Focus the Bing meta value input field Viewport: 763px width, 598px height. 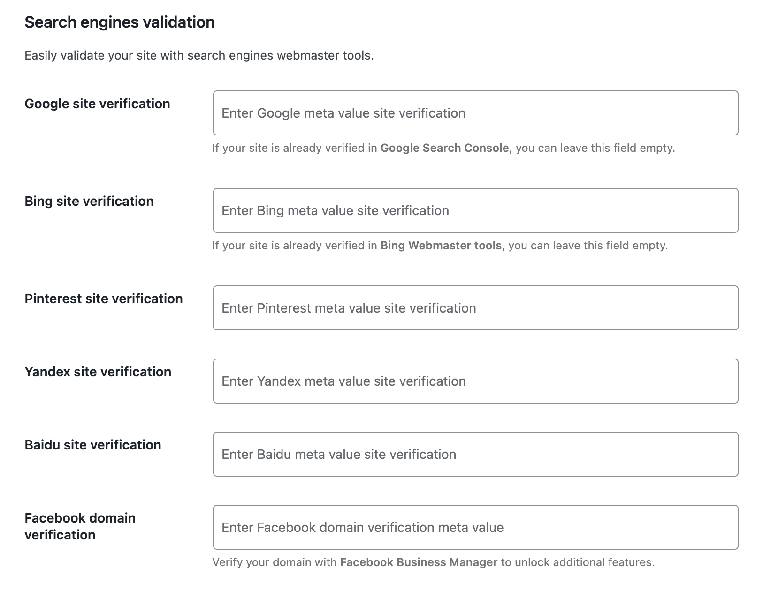[475, 210]
